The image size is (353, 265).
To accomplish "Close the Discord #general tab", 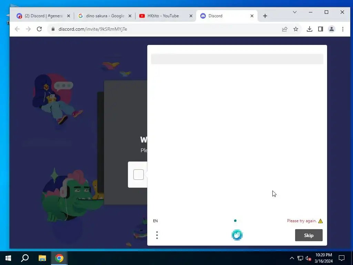I will (x=69, y=16).
